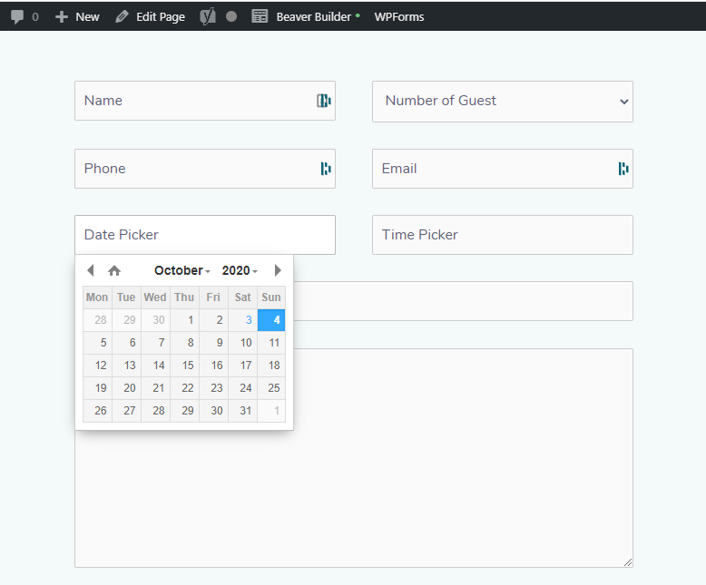This screenshot has width=706, height=585.
Task: Select November 1 grayed date
Action: tap(271, 410)
